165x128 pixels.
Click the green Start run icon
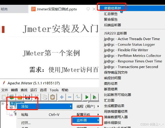coord(87,97)
